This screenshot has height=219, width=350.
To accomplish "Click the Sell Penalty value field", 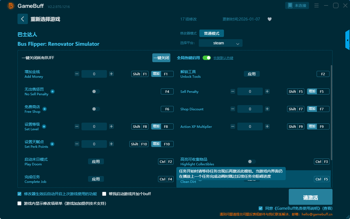I will (250, 91).
